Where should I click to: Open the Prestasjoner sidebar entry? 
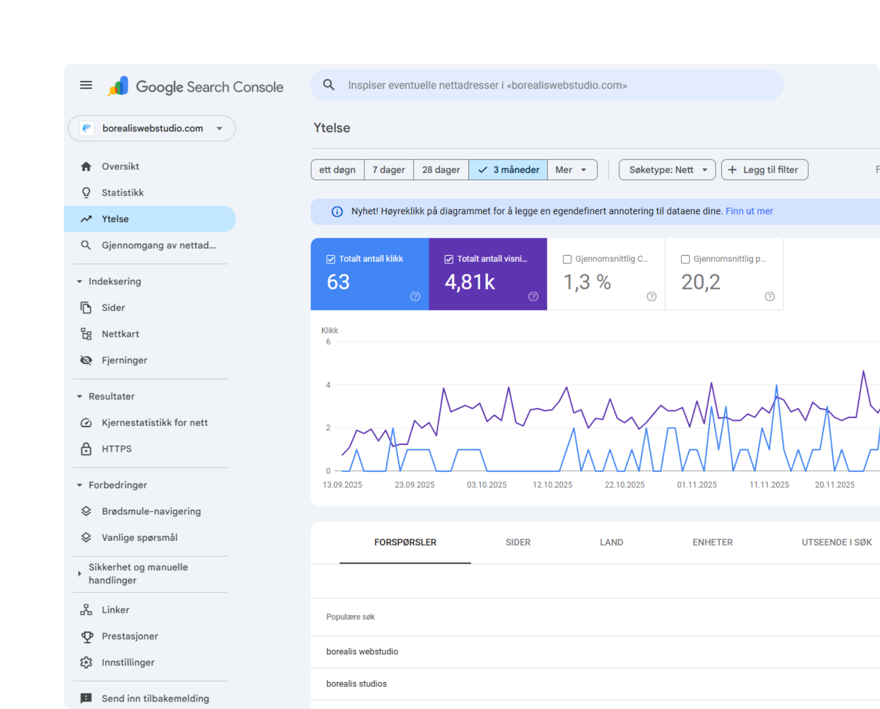(x=150, y=636)
